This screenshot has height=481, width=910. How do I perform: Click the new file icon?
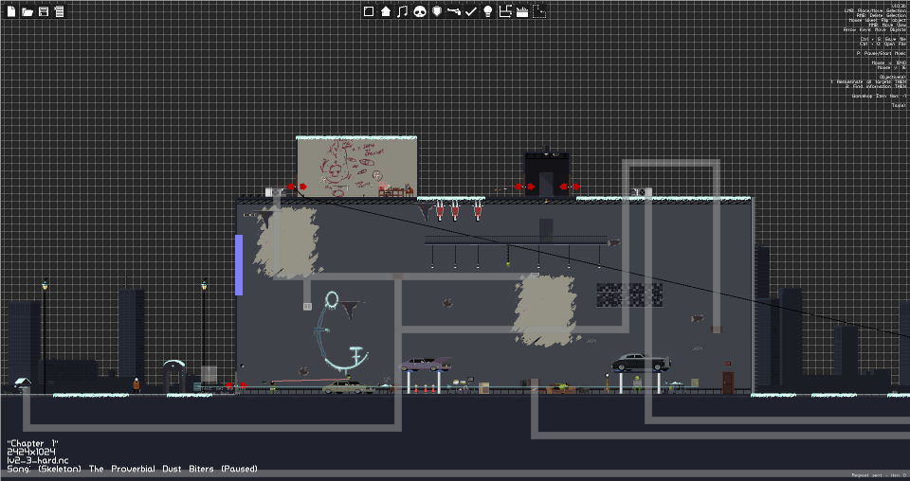point(11,11)
